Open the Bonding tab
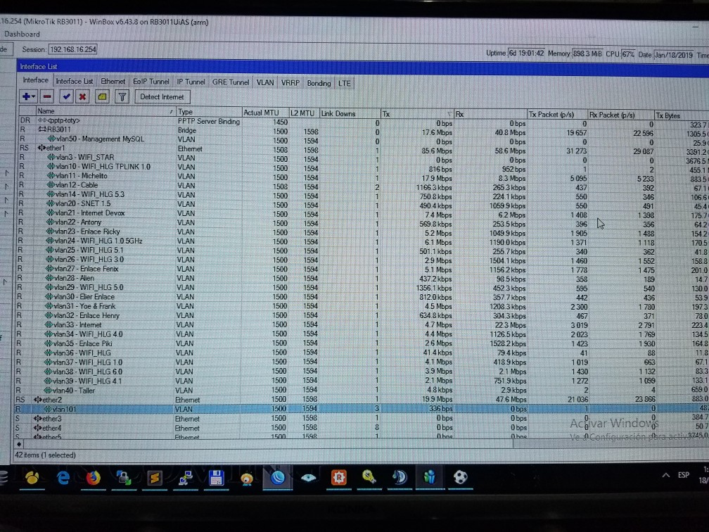The height and width of the screenshot is (532, 709). pyautogui.click(x=319, y=83)
